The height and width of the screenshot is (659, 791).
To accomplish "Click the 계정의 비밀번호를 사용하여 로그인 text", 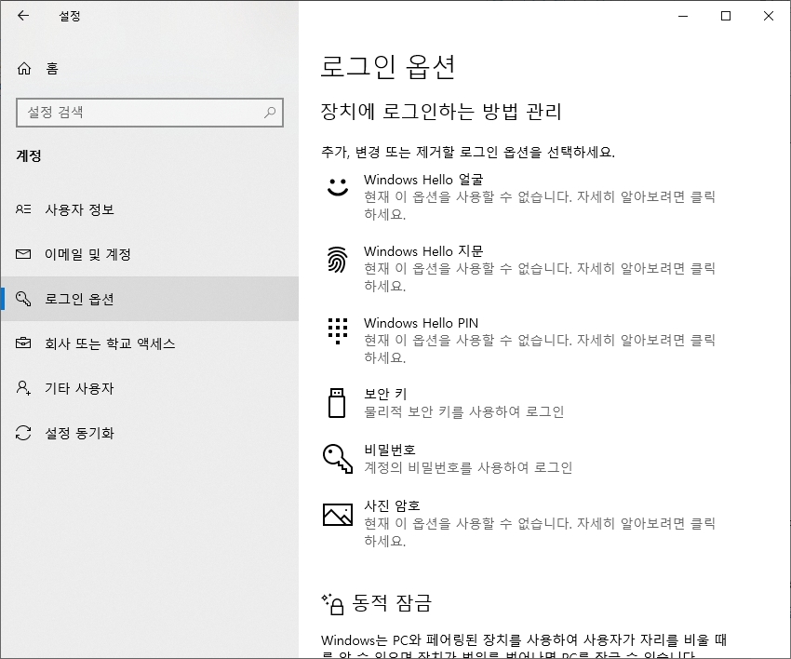I will [x=468, y=468].
